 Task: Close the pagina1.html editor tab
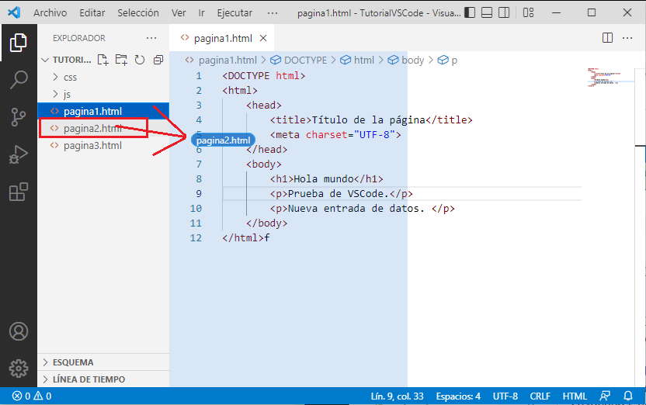(x=263, y=38)
